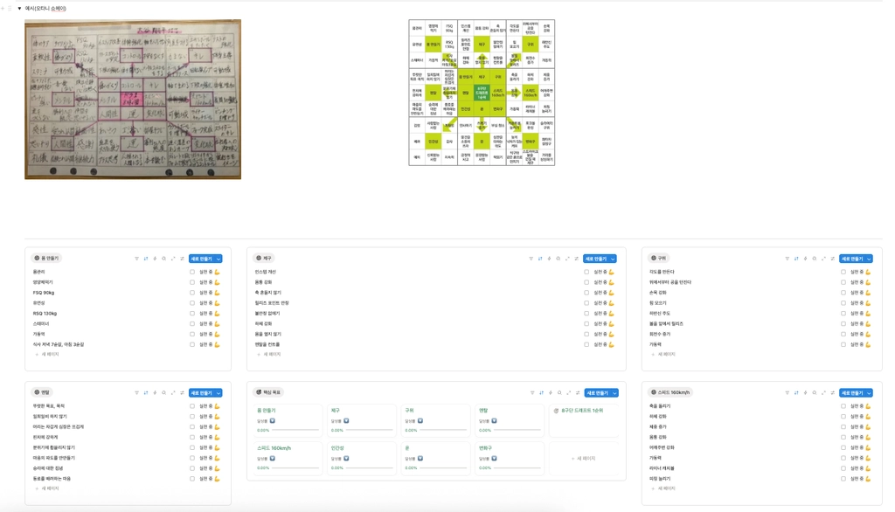Open filter icon in 몸 만들기 database
This screenshot has width=895, height=512.
pos(136,259)
